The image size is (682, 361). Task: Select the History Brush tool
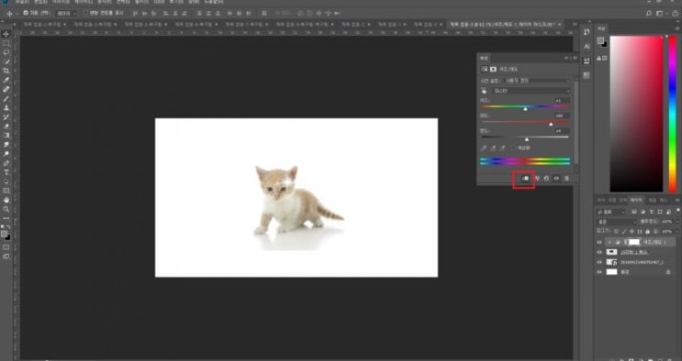pos(6,117)
